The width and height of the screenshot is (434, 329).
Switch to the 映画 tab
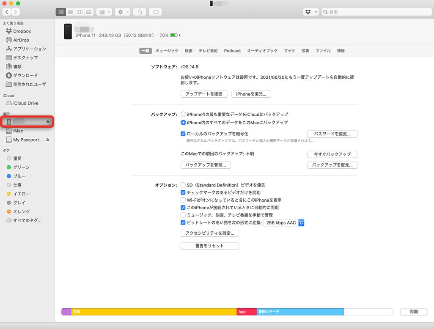tap(189, 51)
